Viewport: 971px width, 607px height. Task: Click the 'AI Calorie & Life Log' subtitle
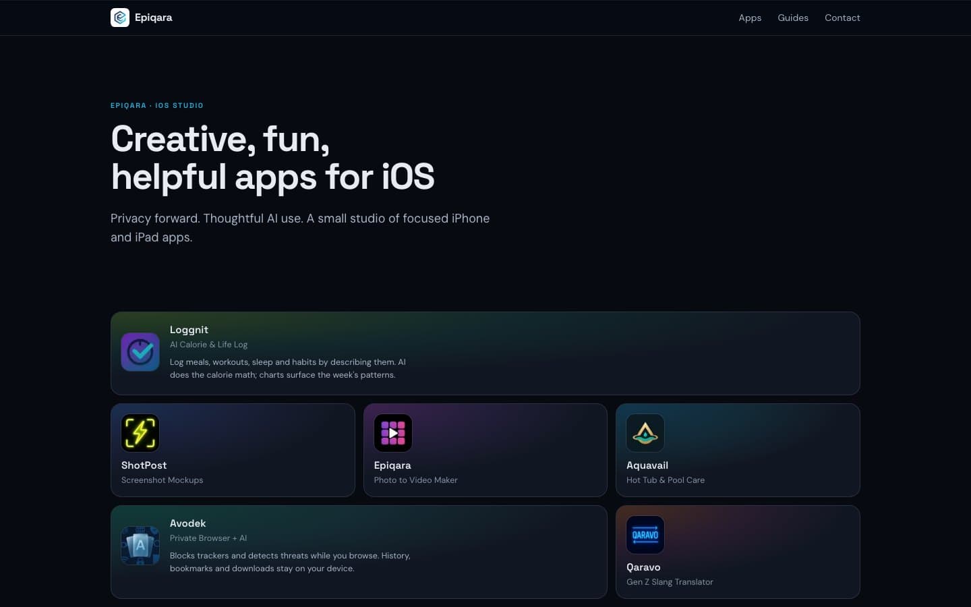pyautogui.click(x=208, y=345)
